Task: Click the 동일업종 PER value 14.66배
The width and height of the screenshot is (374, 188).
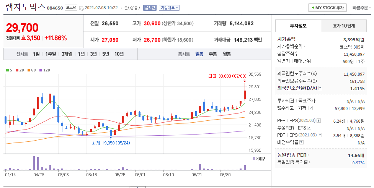Action: point(356,156)
